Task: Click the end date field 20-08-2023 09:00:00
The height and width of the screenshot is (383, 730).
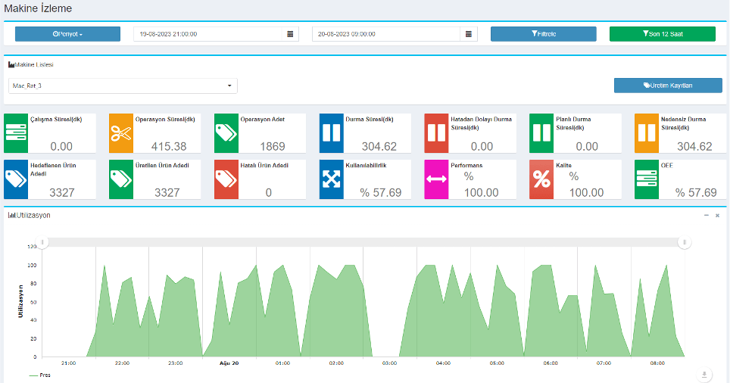Action: [386, 34]
